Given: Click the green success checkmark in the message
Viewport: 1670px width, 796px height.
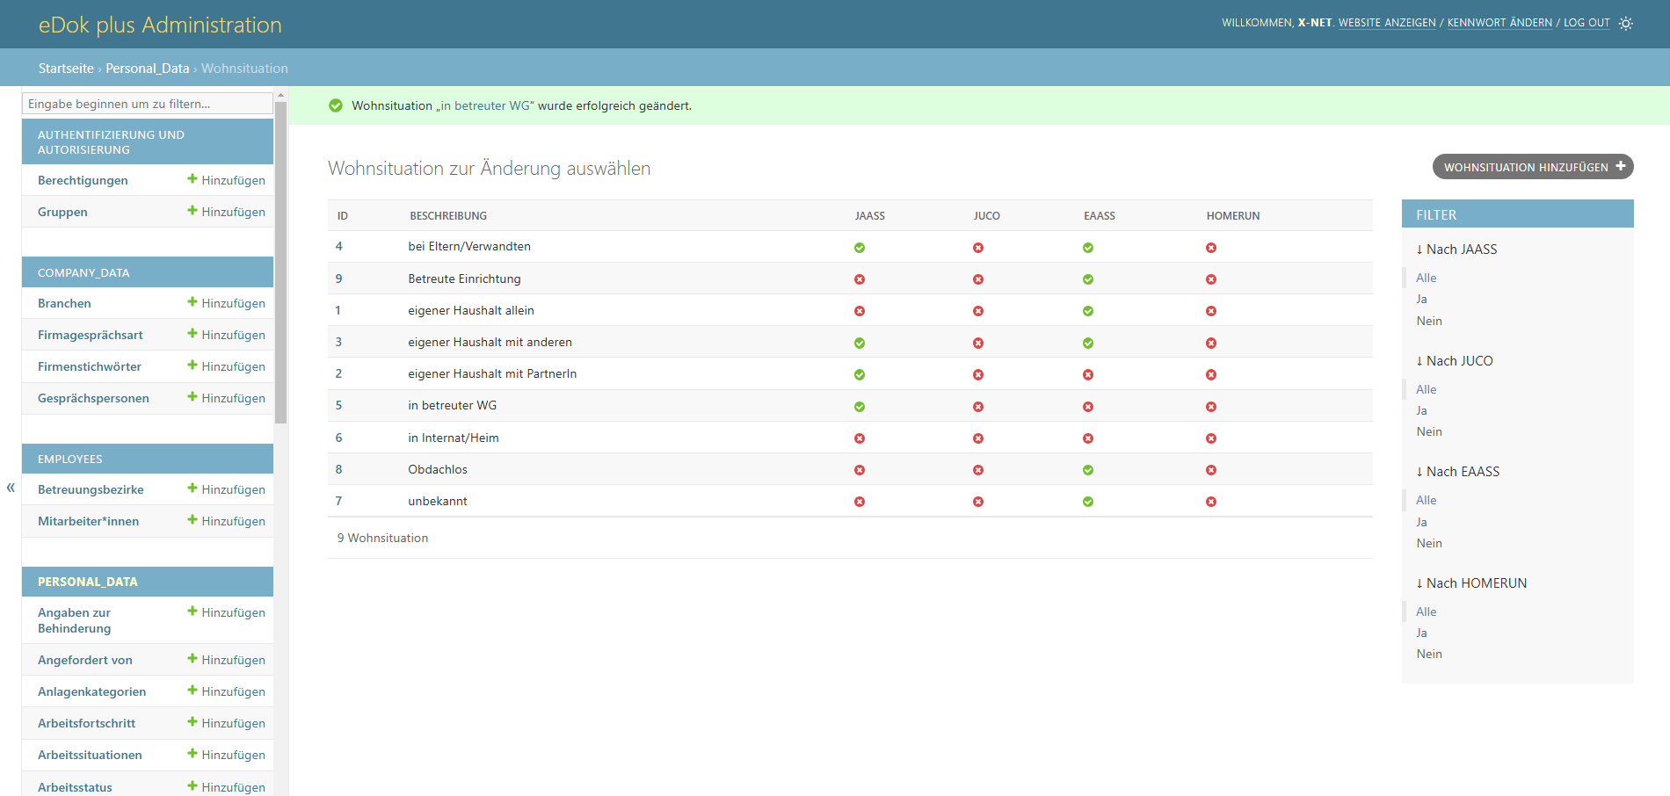Looking at the screenshot, I should click(x=336, y=105).
